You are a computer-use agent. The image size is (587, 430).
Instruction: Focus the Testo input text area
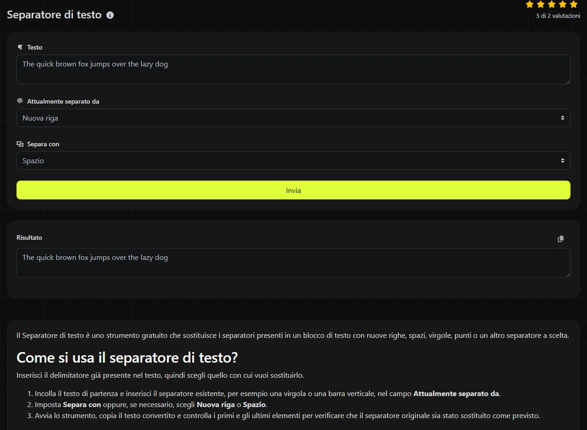click(293, 70)
